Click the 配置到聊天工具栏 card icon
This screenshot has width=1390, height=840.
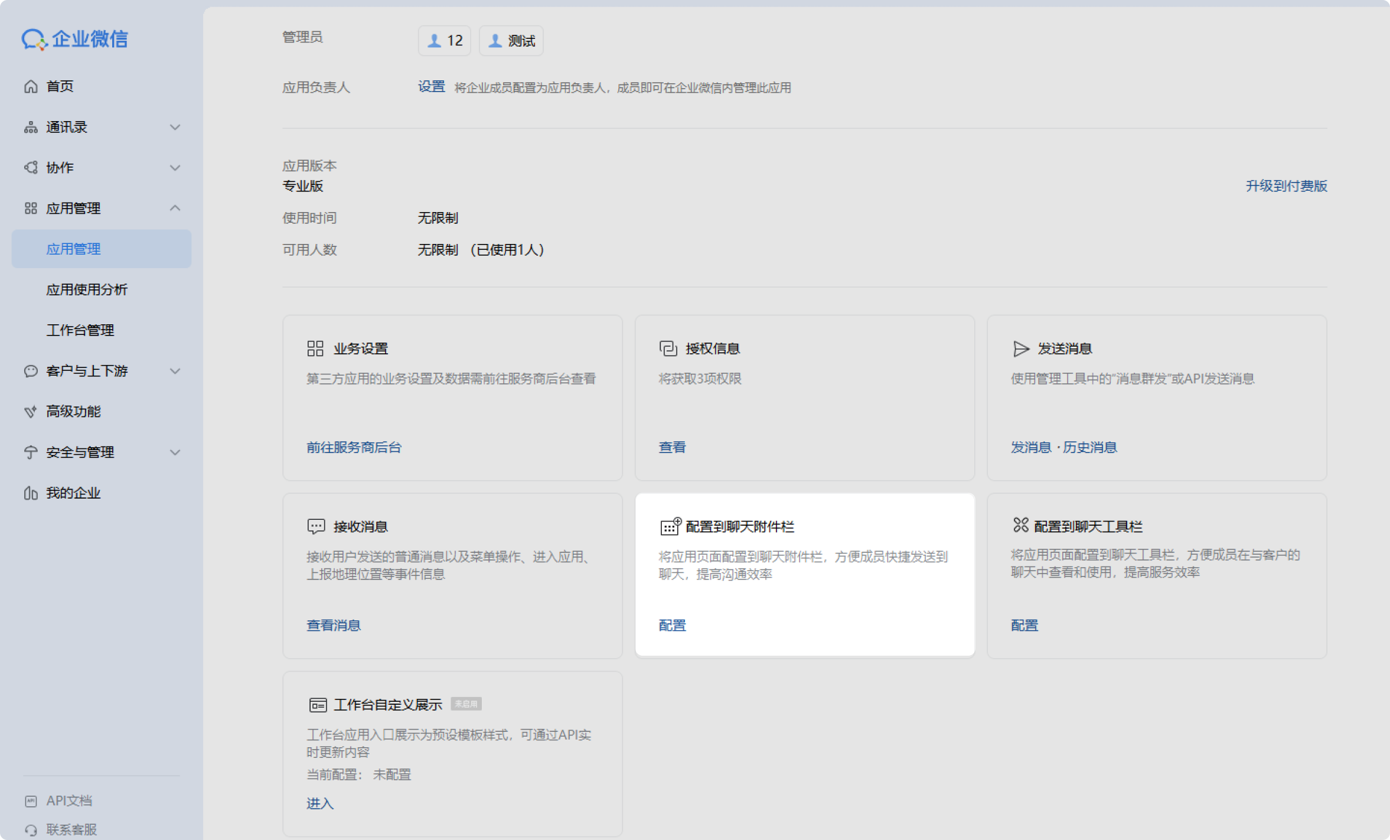(x=1021, y=525)
